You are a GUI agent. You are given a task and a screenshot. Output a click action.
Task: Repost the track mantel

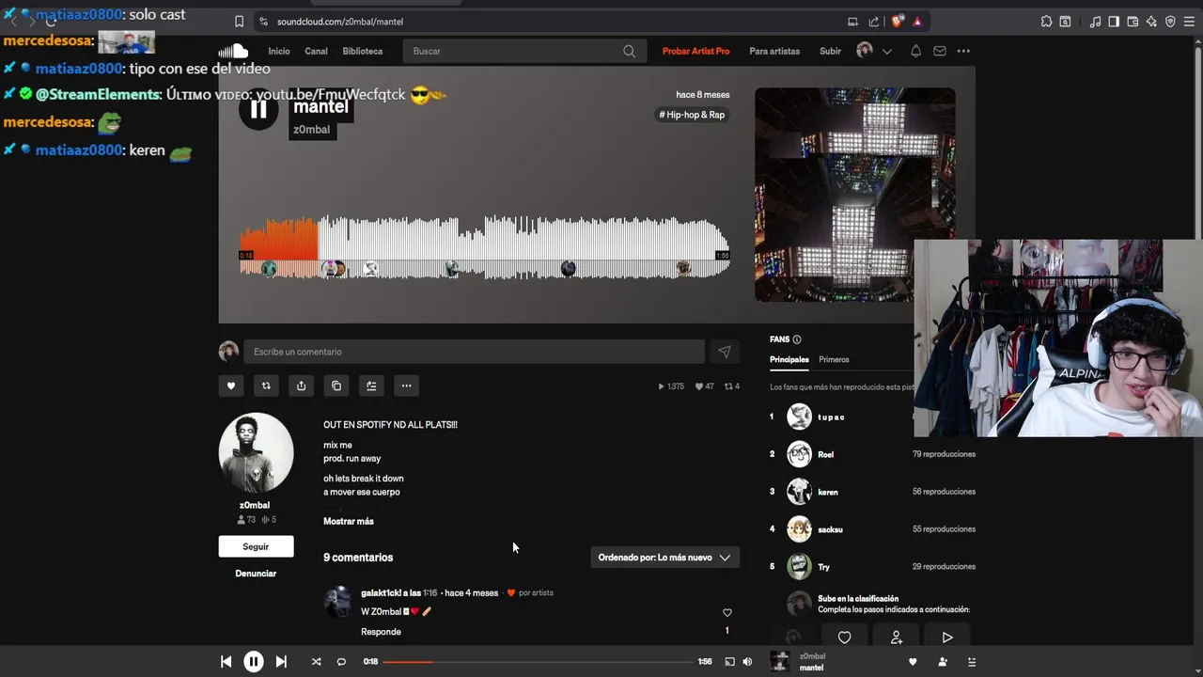coord(266,386)
